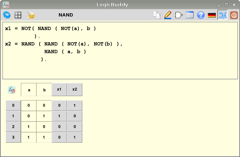Toggle x1 output in row 1
Image resolution: width=240 pixels, height=157 pixels.
point(59,116)
